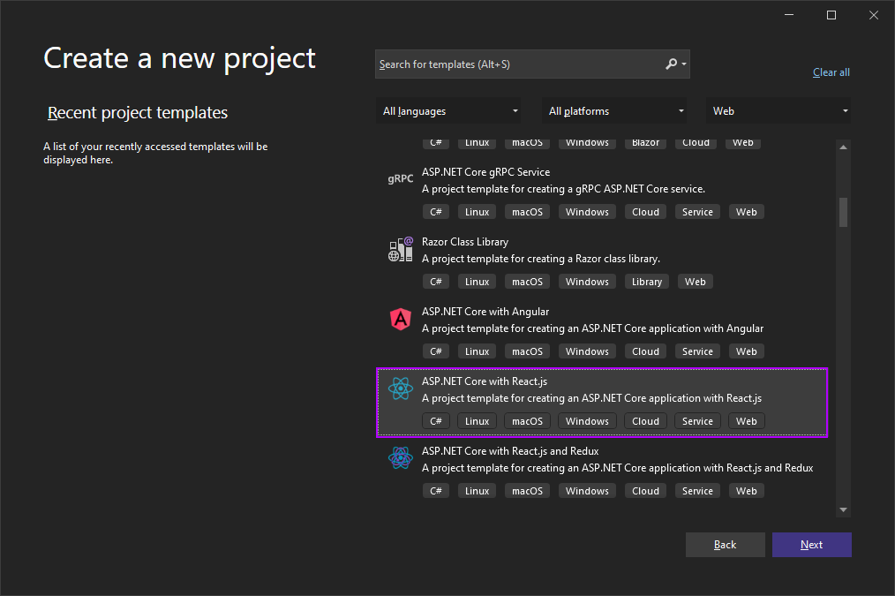Click the Linux tag on React.js and Redux

(x=478, y=490)
